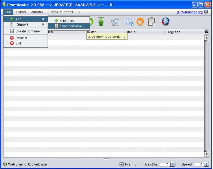Click the Hoster column header

click(104, 32)
